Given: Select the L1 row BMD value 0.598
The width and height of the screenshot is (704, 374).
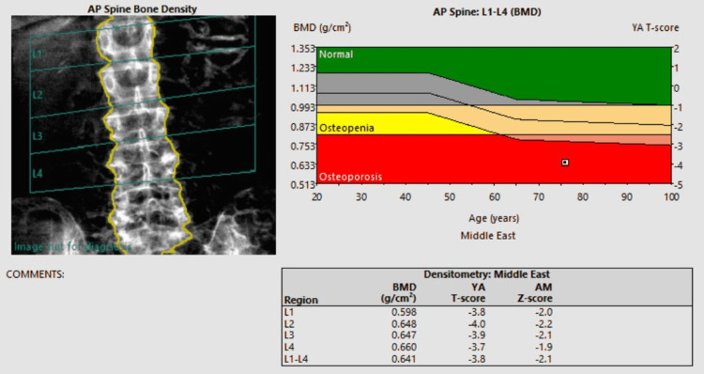Looking at the screenshot, I should (404, 312).
